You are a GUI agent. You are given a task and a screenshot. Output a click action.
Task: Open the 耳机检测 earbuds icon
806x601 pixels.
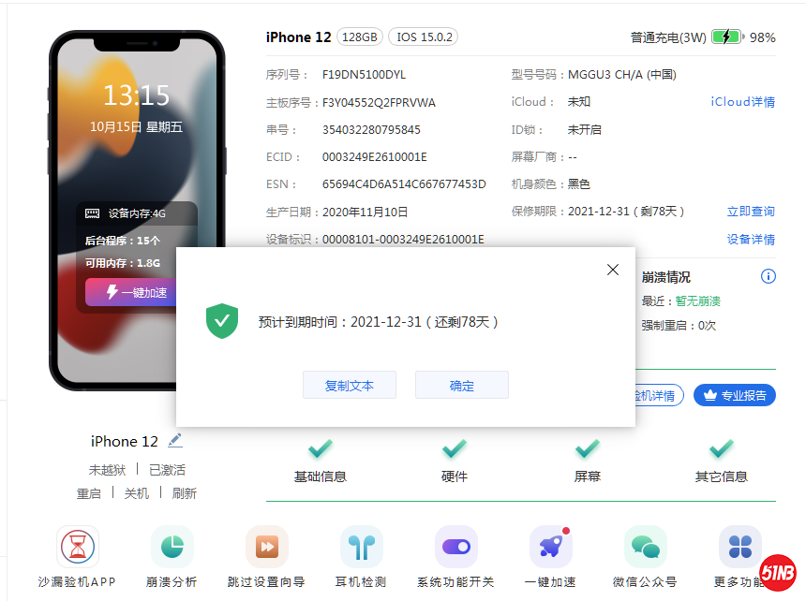point(362,547)
